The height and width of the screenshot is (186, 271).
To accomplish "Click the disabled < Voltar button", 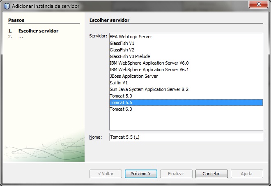I will (x=106, y=174).
